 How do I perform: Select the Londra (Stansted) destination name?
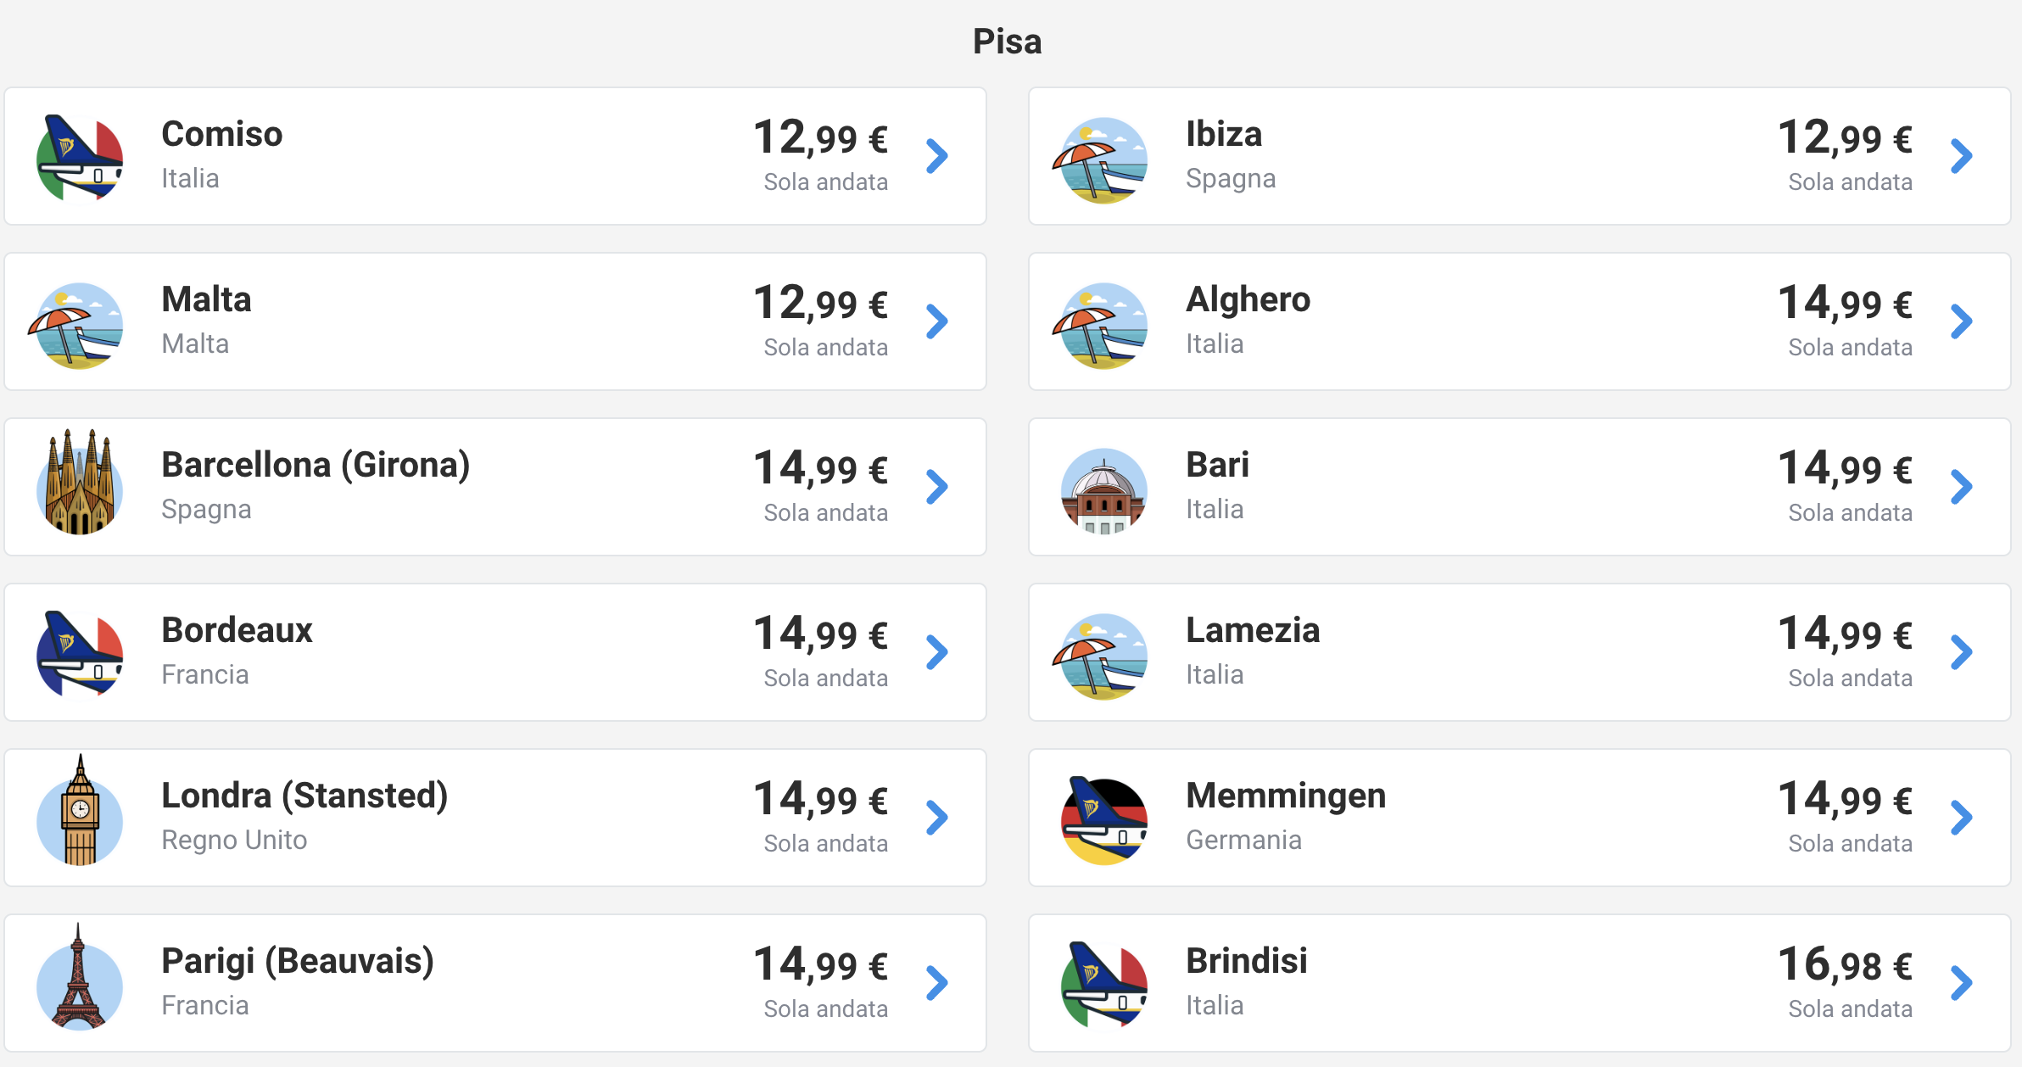304,796
